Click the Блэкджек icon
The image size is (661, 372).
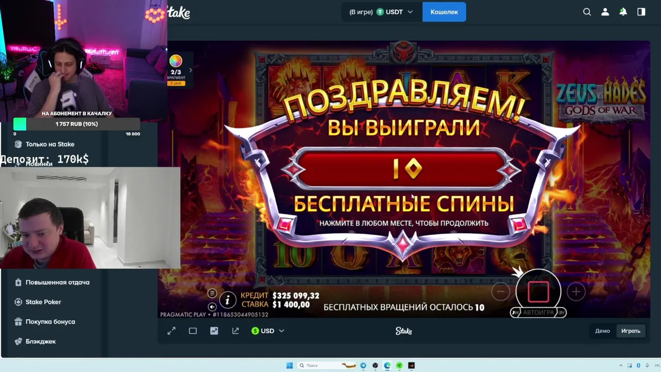[18, 341]
